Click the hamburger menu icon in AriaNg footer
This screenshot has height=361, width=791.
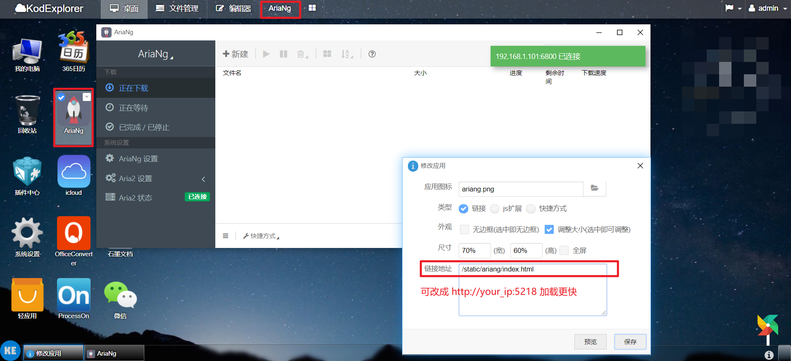[226, 236]
